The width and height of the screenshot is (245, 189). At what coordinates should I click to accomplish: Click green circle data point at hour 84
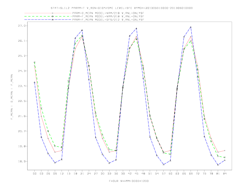(x=225, y=157)
